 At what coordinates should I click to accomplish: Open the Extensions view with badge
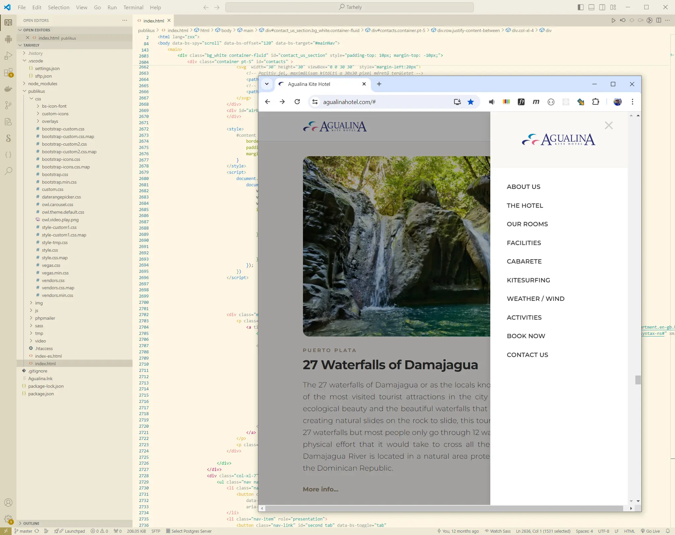pos(8,72)
